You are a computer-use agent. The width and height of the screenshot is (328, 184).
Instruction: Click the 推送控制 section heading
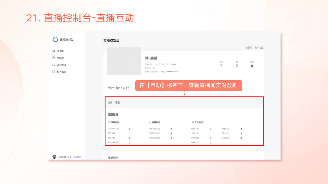[113, 158]
